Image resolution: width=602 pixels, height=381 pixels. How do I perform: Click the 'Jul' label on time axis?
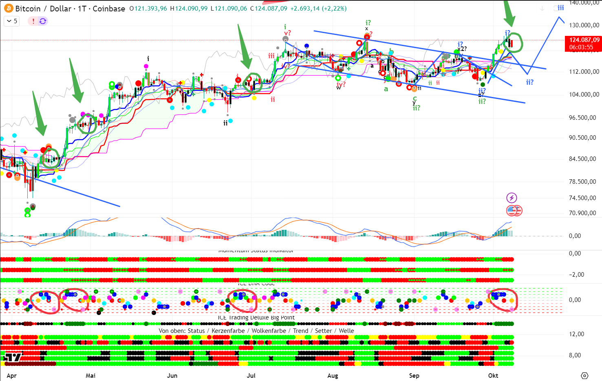[251, 375]
